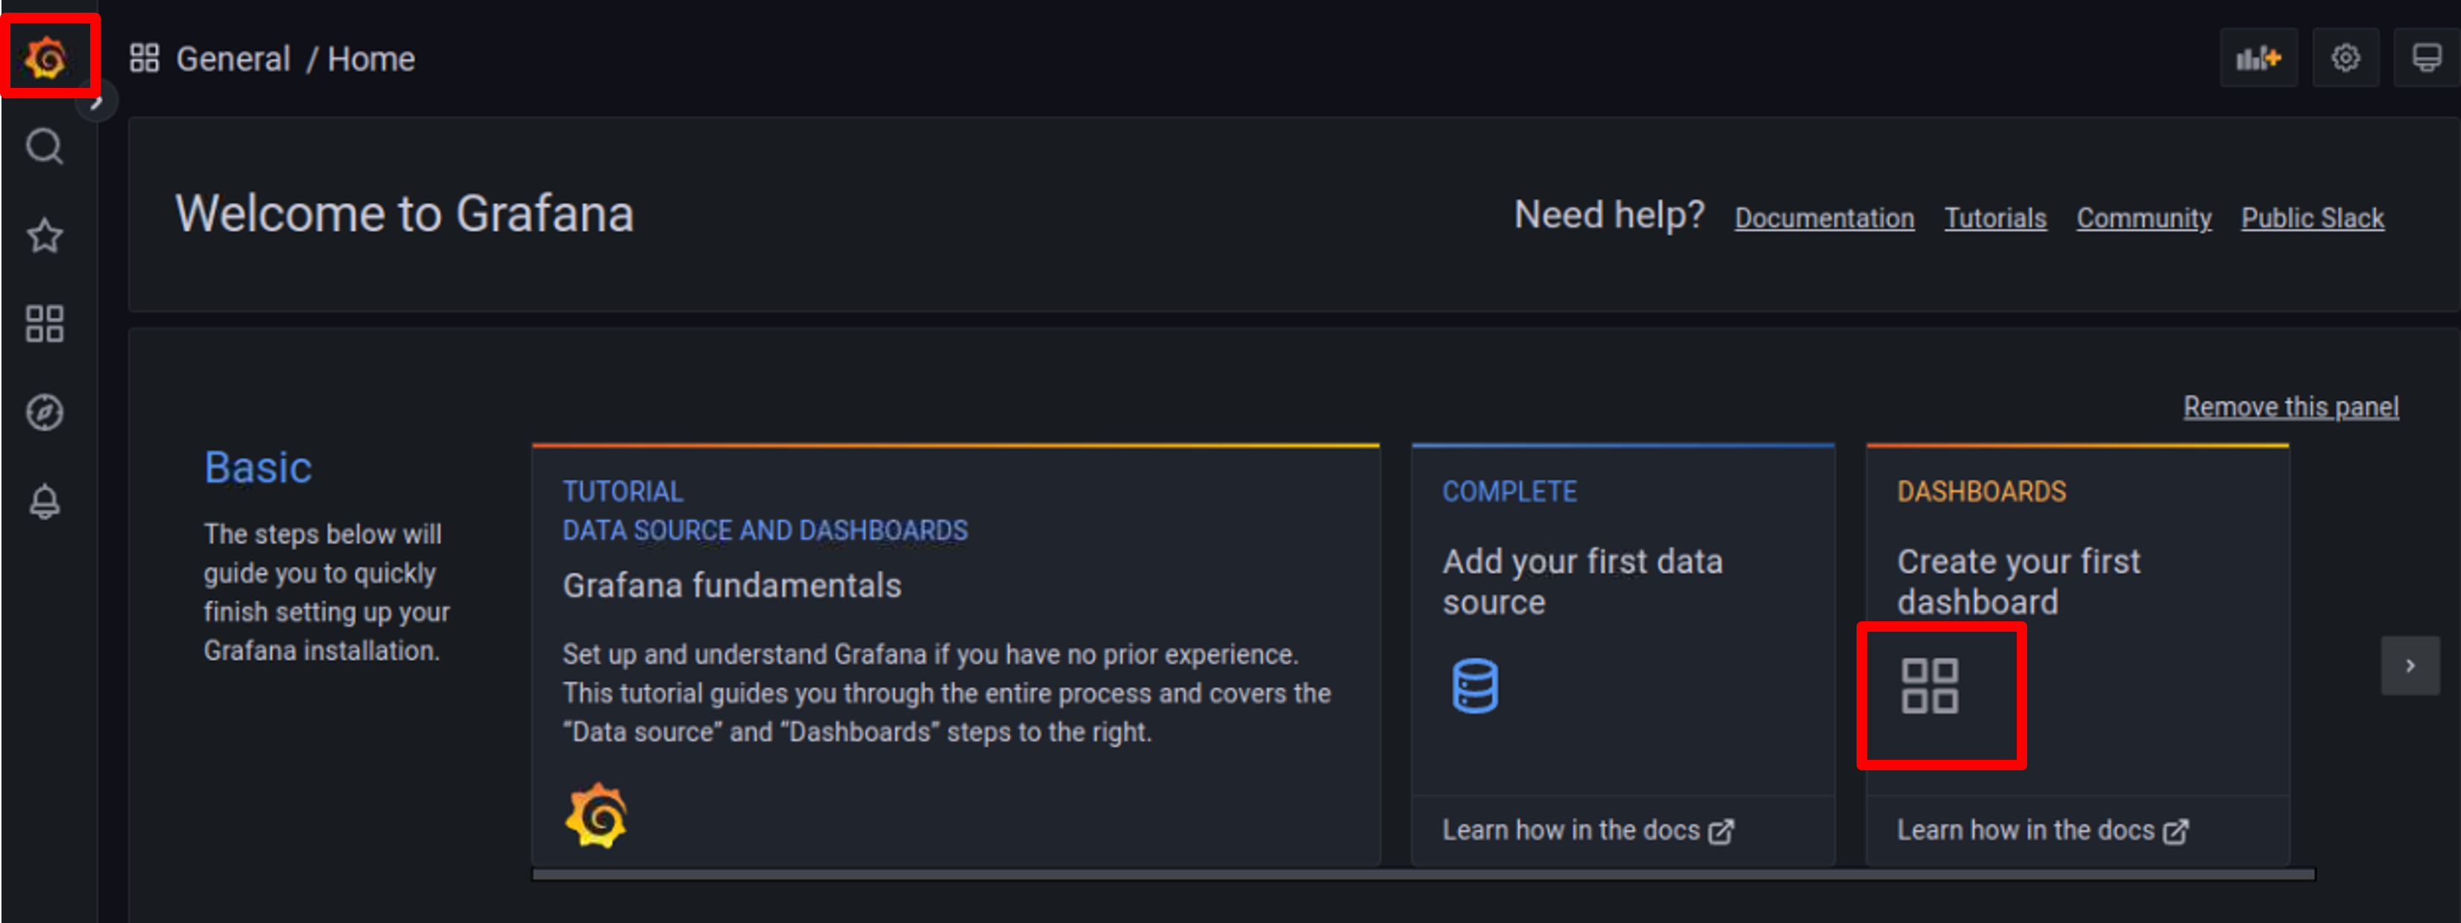Open the Alerting bell icon
Viewport: 2461px width, 923px height.
point(45,501)
